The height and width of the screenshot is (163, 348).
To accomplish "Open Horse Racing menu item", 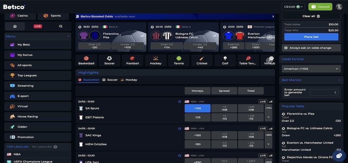I will pos(38,116).
